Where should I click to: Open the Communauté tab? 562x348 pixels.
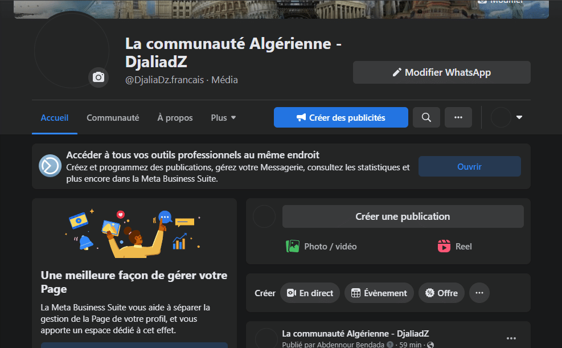tap(113, 117)
